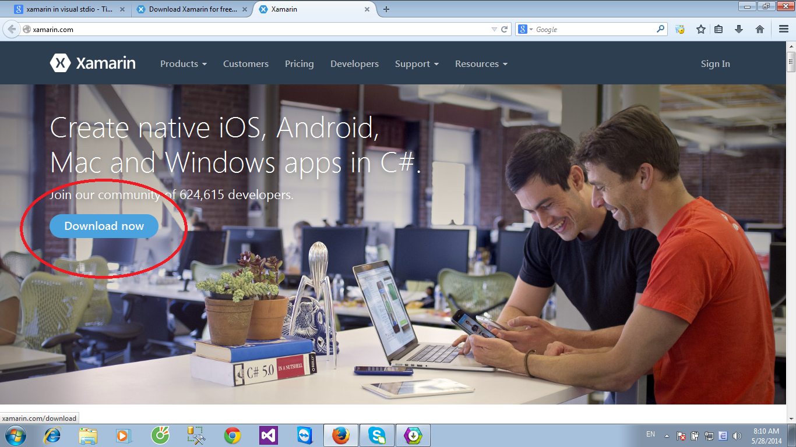Open the green circular app on the taskbar
The width and height of the screenshot is (796, 447).
tap(160, 435)
